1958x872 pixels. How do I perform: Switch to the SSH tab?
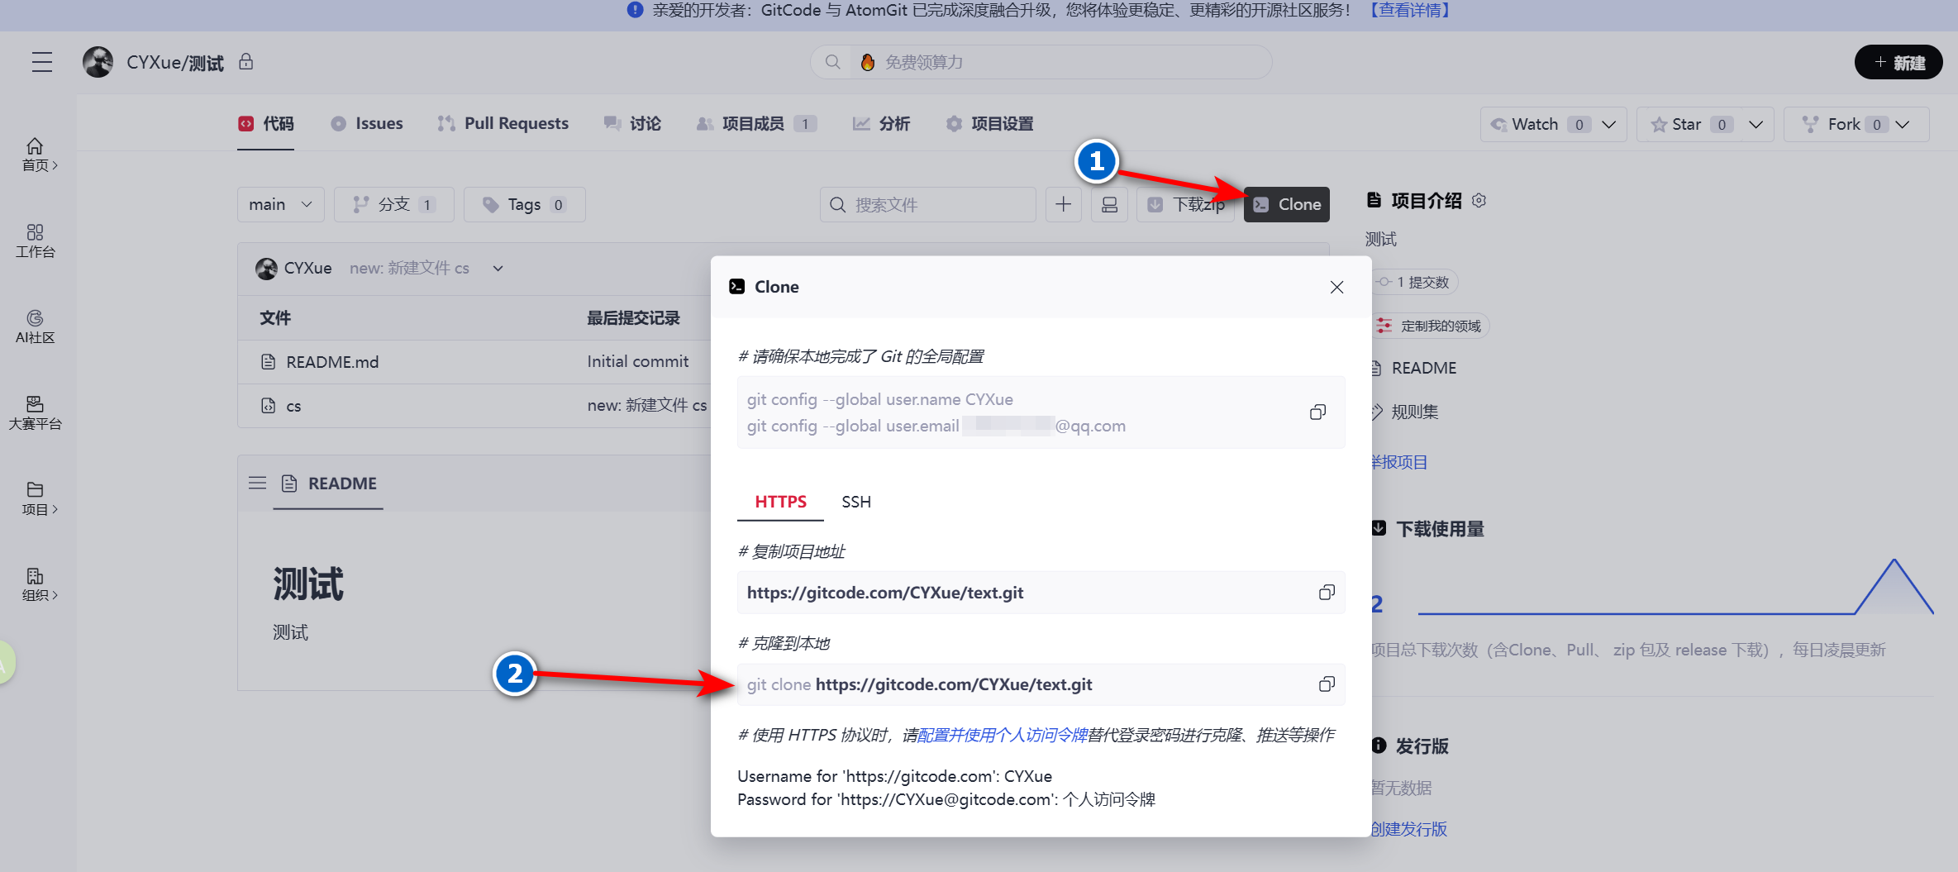[x=855, y=502]
